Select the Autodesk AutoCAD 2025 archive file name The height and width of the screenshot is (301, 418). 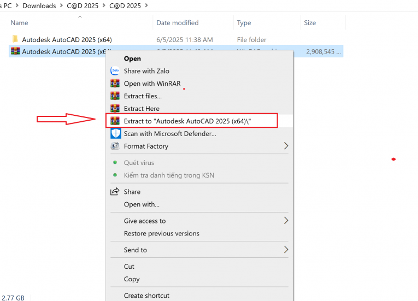point(64,51)
